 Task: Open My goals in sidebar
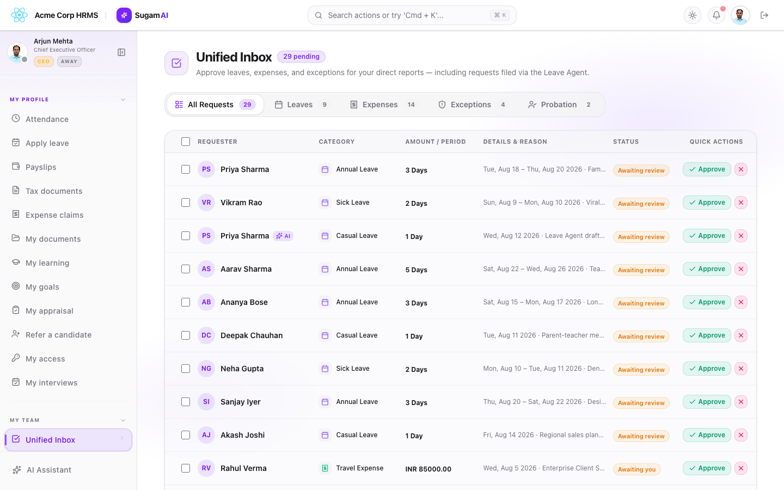[69, 287]
